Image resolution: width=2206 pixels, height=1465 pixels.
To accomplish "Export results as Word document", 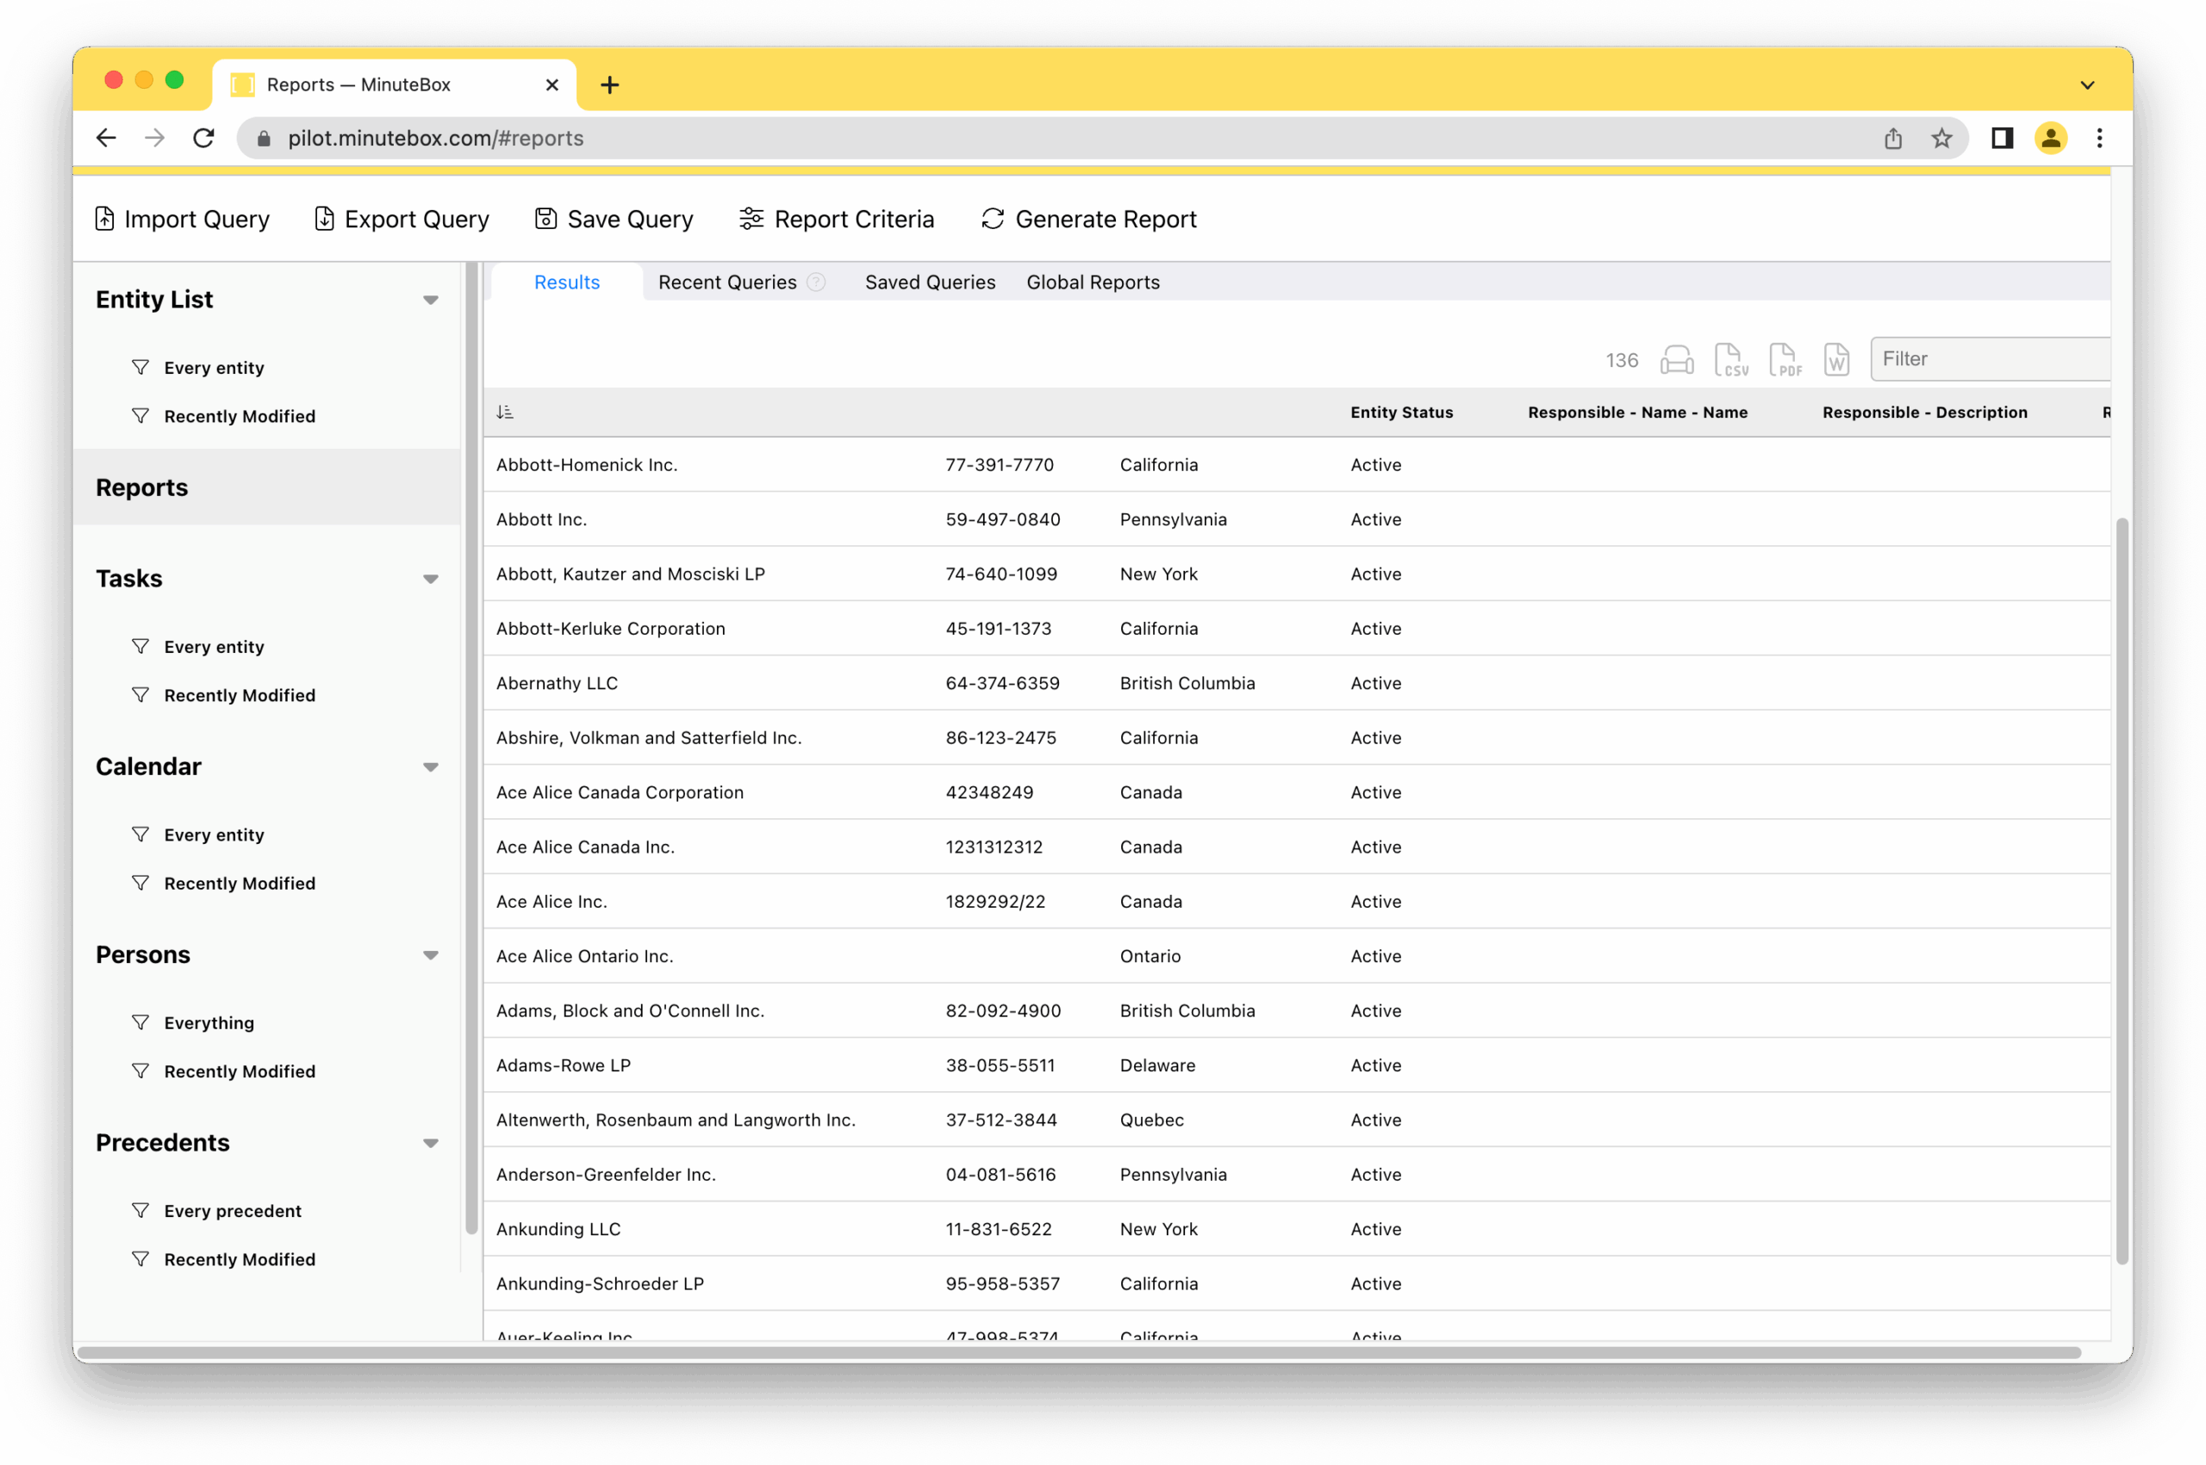I will [1835, 360].
